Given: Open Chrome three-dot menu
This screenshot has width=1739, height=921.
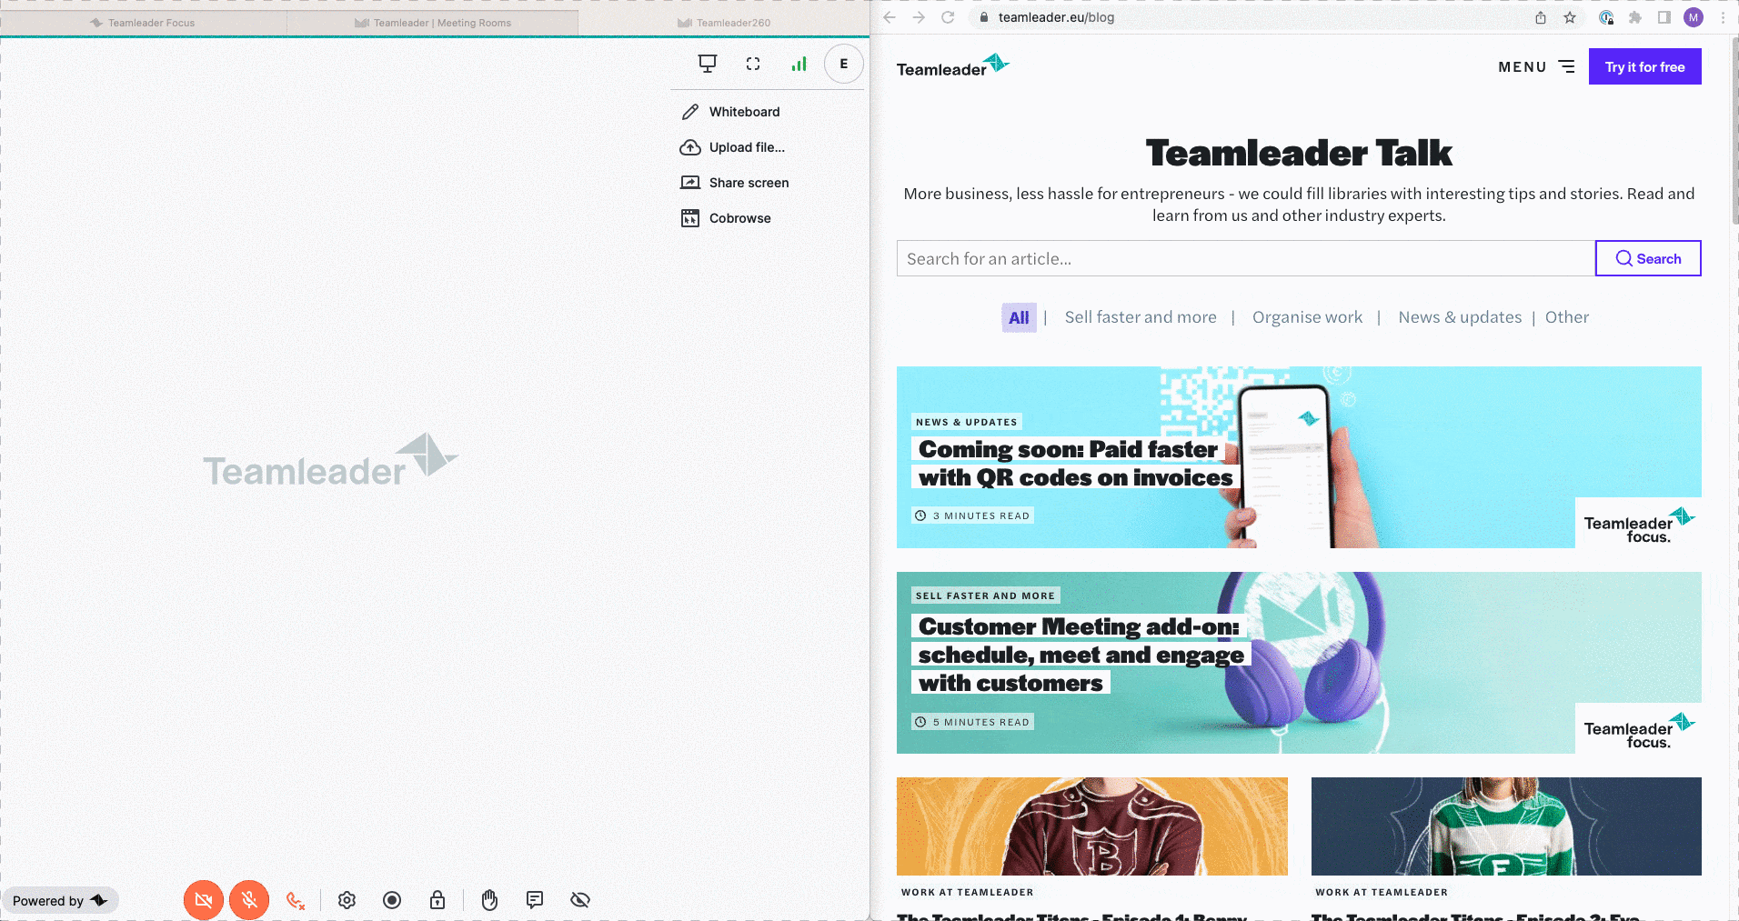Looking at the screenshot, I should click(1723, 17).
